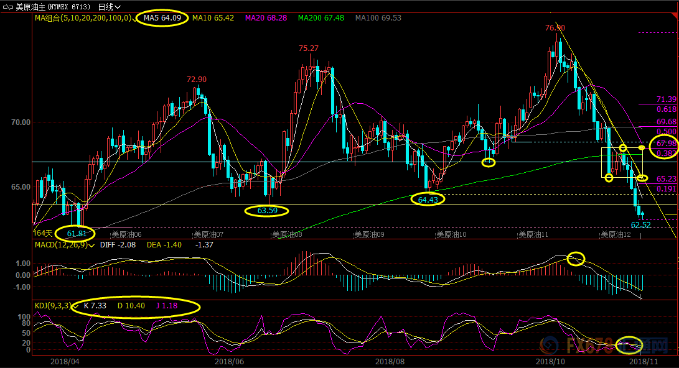Viewport: 679px width, 368px height.
Task: Click the -1.00 MACD axis label
Action: 22,287
